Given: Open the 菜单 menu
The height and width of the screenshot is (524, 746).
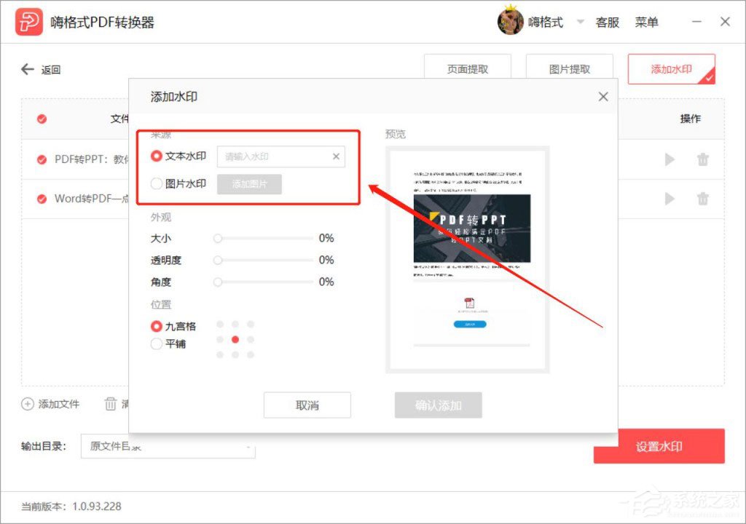Looking at the screenshot, I should pyautogui.click(x=648, y=22).
